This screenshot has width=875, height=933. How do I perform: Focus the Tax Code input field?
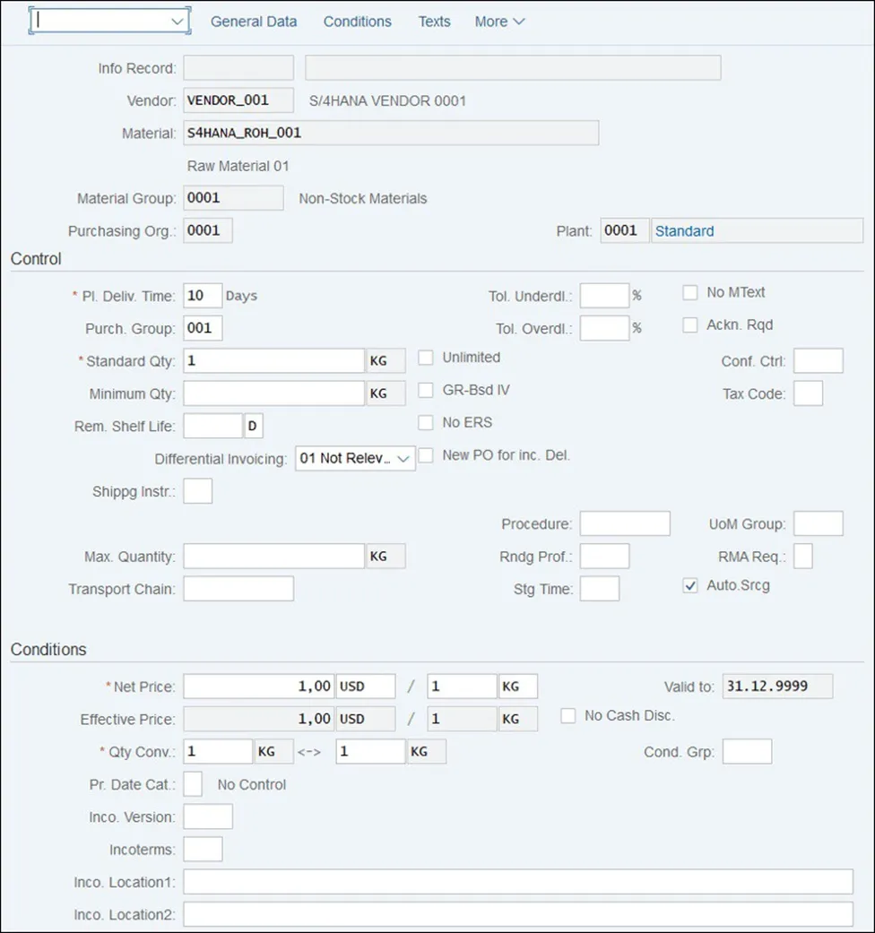[x=808, y=393]
